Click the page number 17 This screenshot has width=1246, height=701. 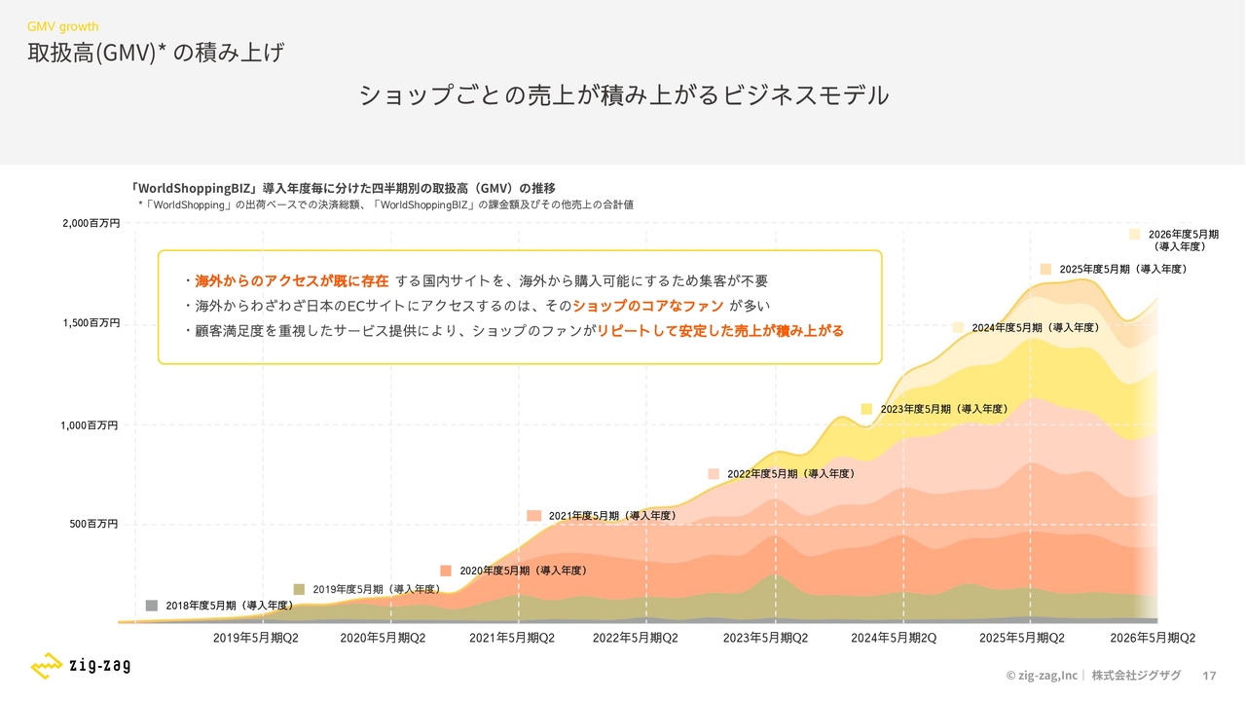coord(1210,676)
